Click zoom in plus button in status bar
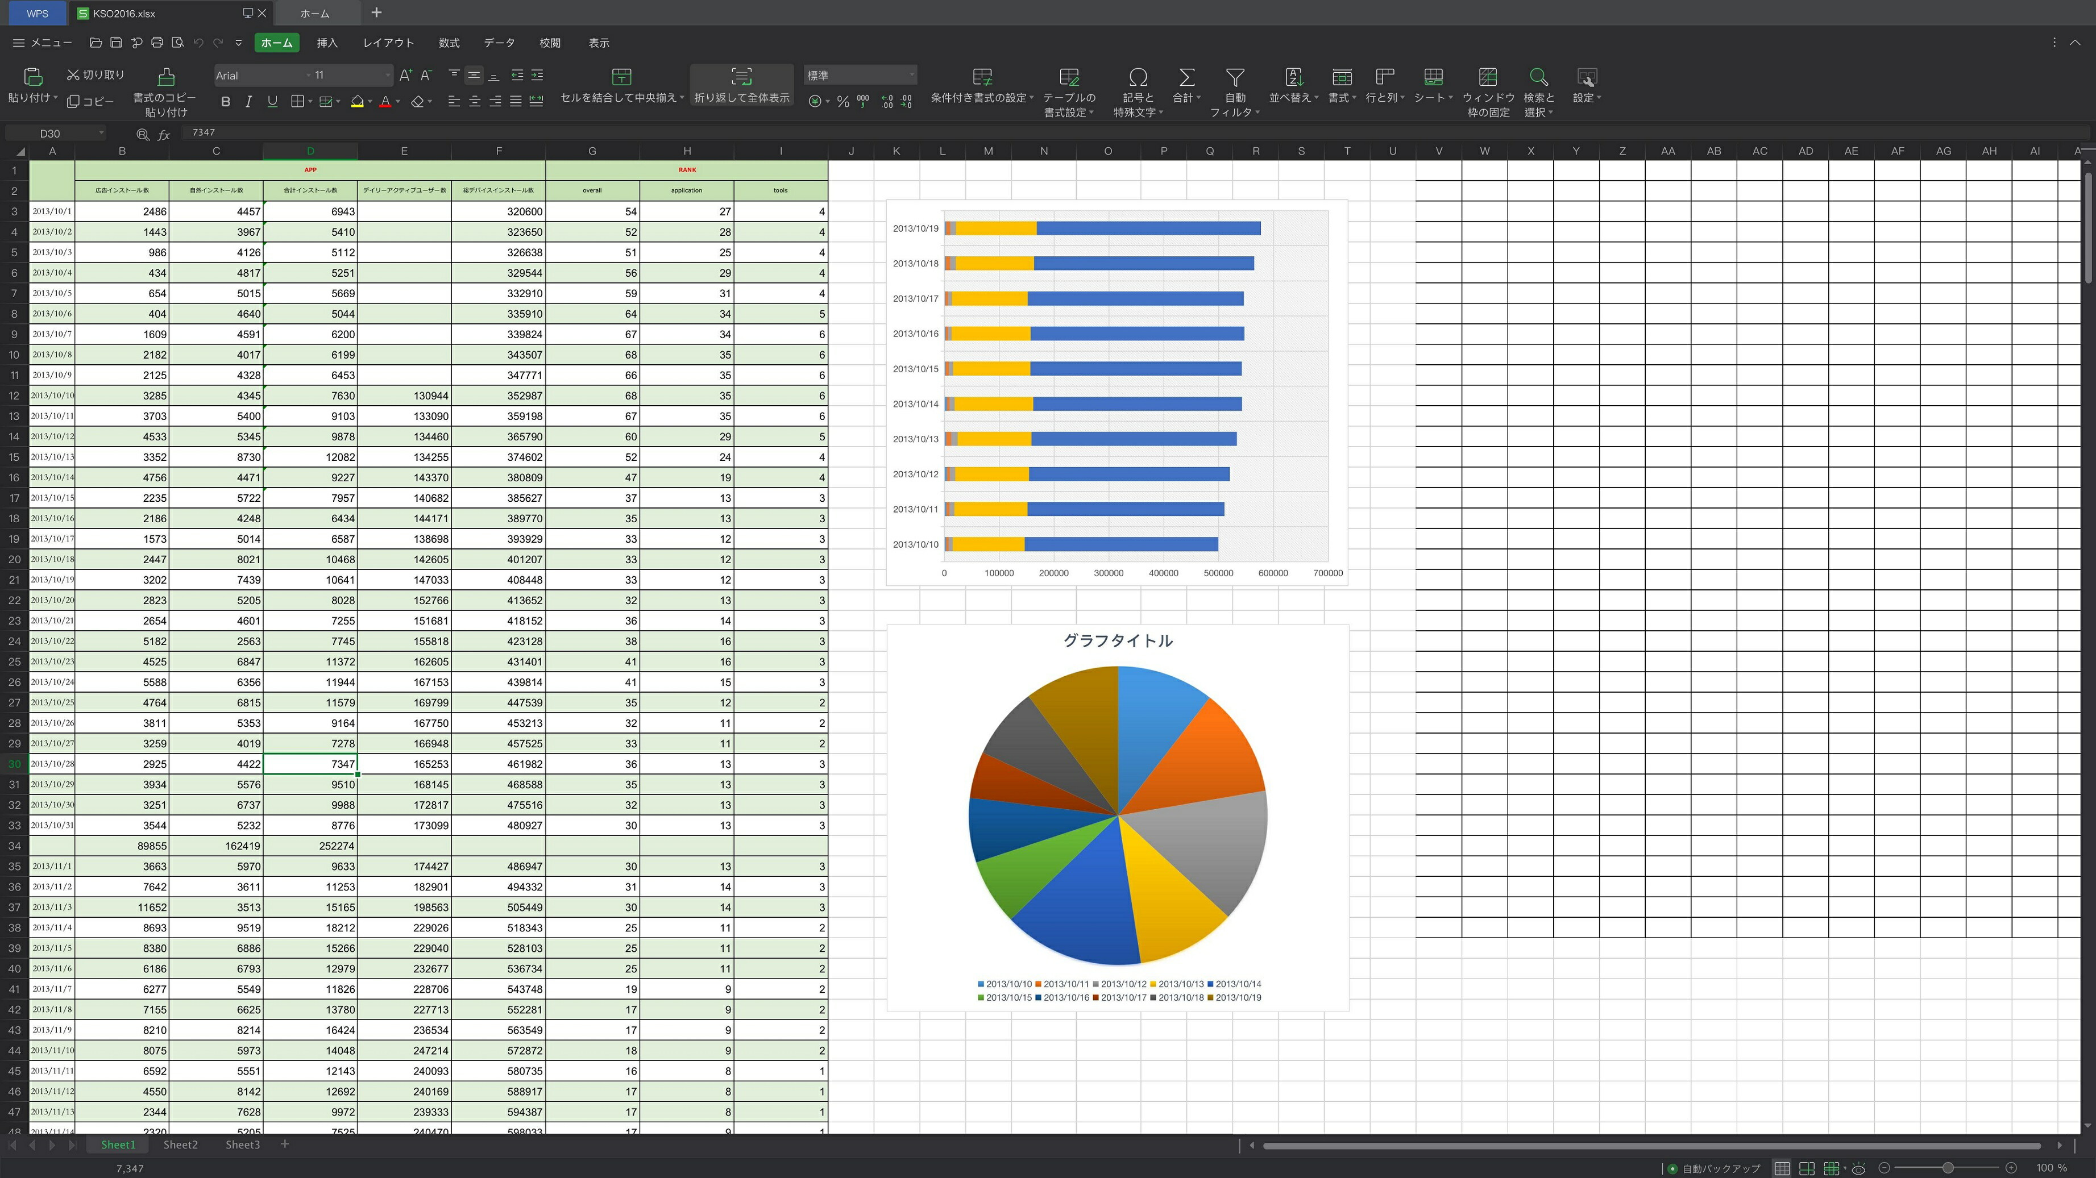 2011,1168
